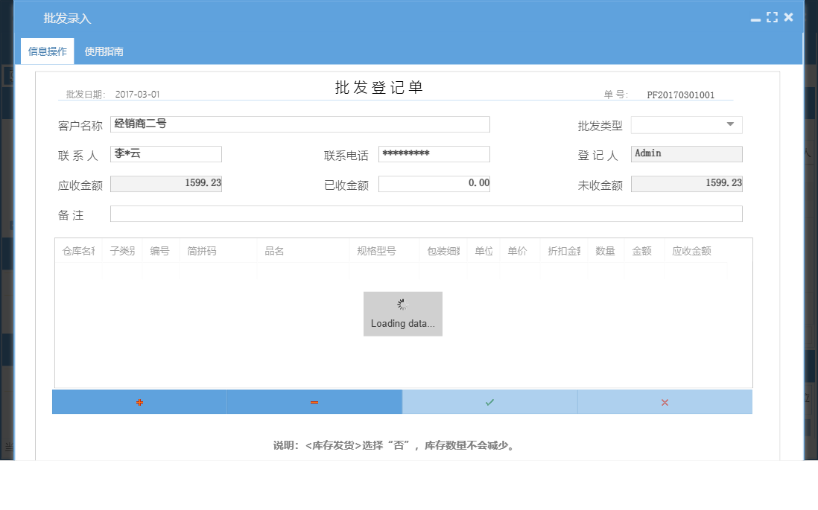
Task: Switch to the 使用指南 tab
Action: coord(104,51)
